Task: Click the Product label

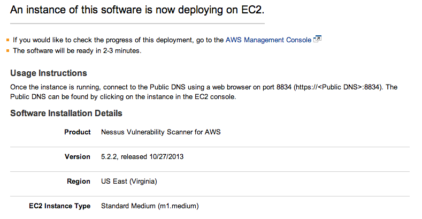Action: [78, 132]
